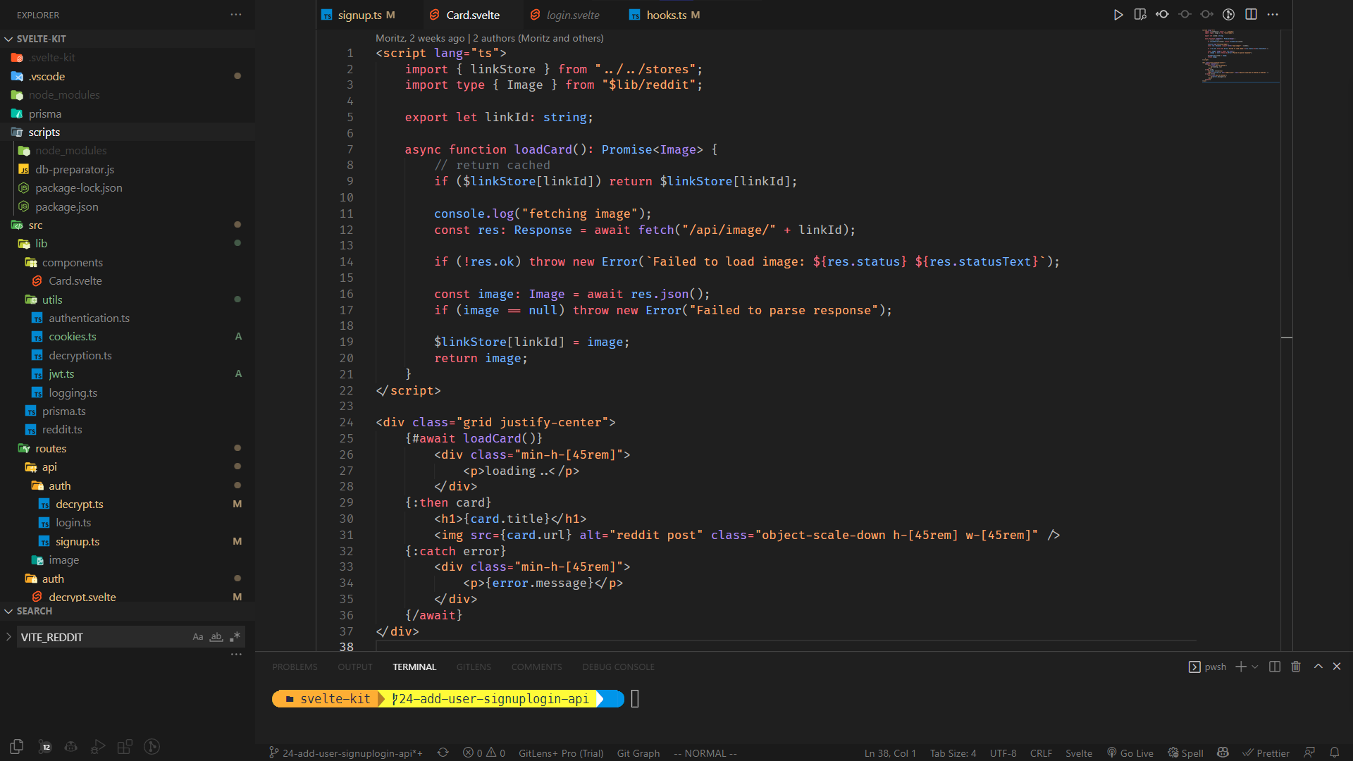Open authentication.ts in explorer
The width and height of the screenshot is (1353, 761).
(x=127, y=318)
